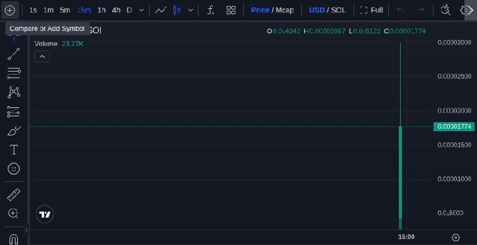The width and height of the screenshot is (477, 245).
Task: Toggle the magnet snap mode
Action: click(14, 239)
